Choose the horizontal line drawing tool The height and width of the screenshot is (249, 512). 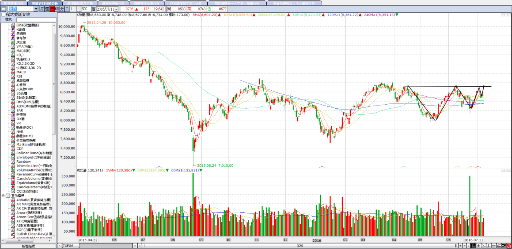(494, 246)
